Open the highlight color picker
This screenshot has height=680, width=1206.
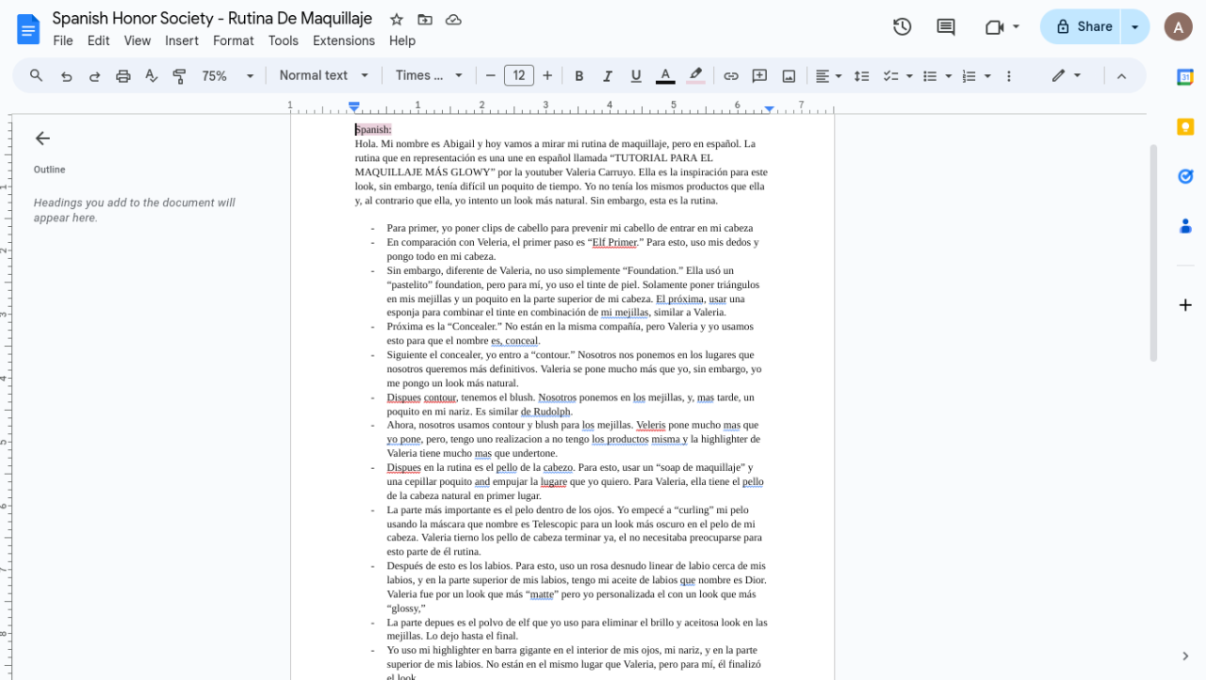click(x=695, y=76)
